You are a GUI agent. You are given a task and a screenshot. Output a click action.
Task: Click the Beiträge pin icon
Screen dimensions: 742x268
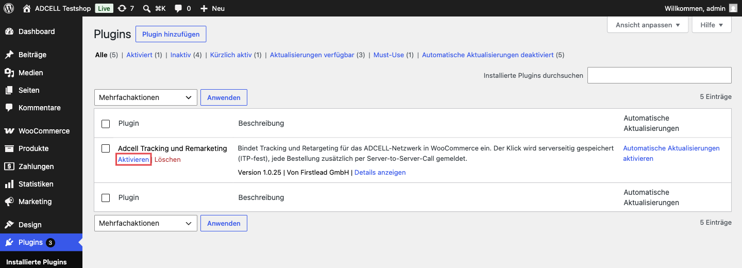(x=9, y=55)
